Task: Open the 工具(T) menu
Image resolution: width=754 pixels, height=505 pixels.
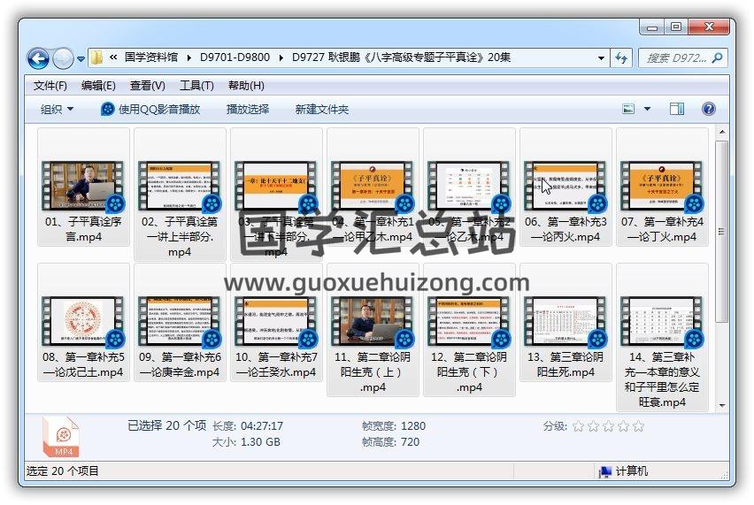Action: coord(196,86)
